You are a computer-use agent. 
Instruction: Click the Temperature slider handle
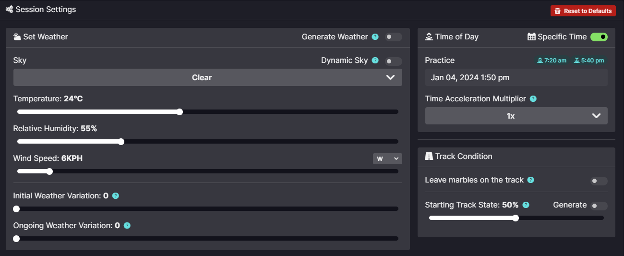click(180, 112)
